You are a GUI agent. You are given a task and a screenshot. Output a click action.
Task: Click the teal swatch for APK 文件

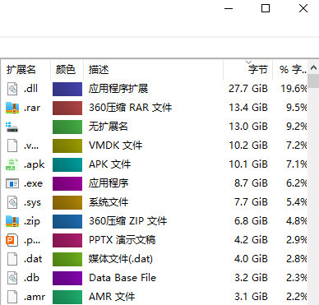(x=67, y=164)
